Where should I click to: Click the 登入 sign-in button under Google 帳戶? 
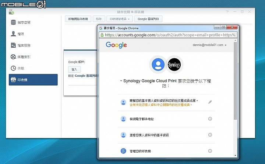(74, 69)
